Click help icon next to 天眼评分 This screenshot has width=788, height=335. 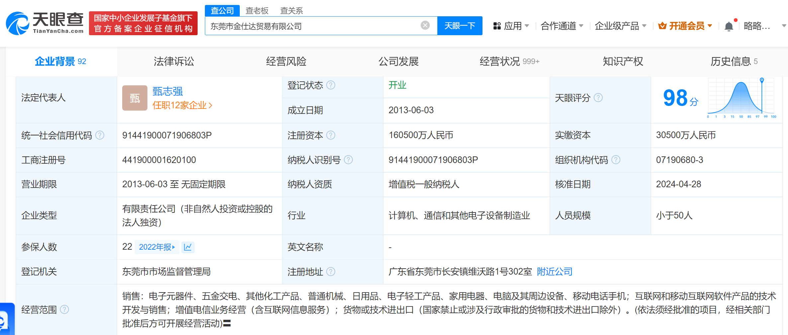(598, 98)
